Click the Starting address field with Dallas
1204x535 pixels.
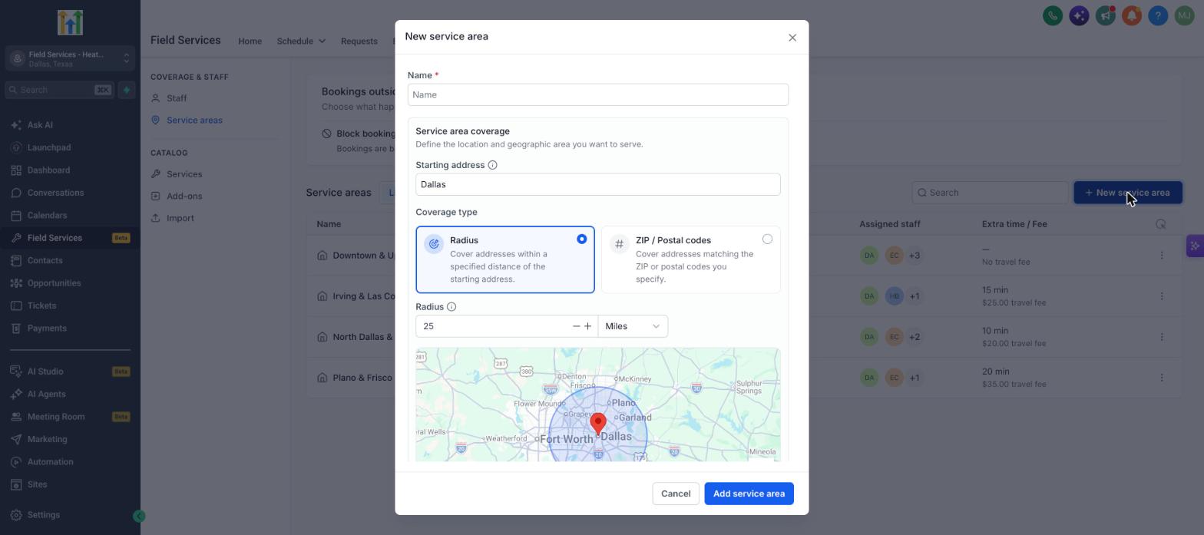[x=597, y=185]
